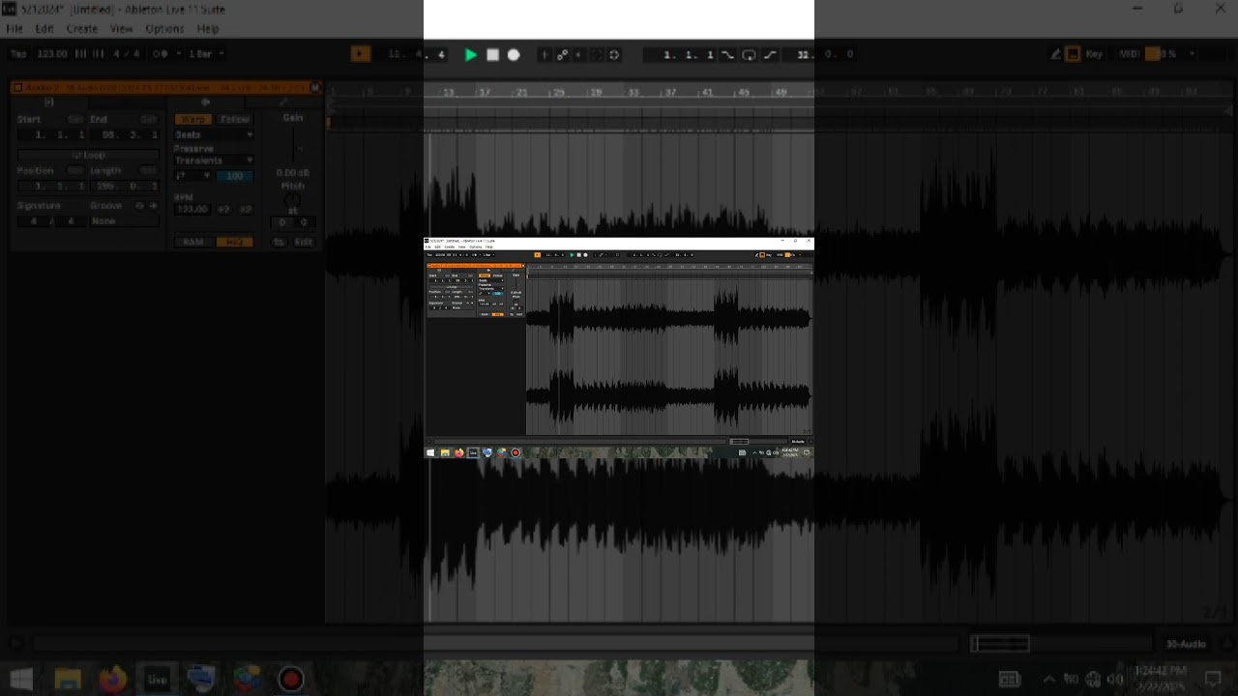
Task: Click the Set button next to Start
Action: (75, 120)
